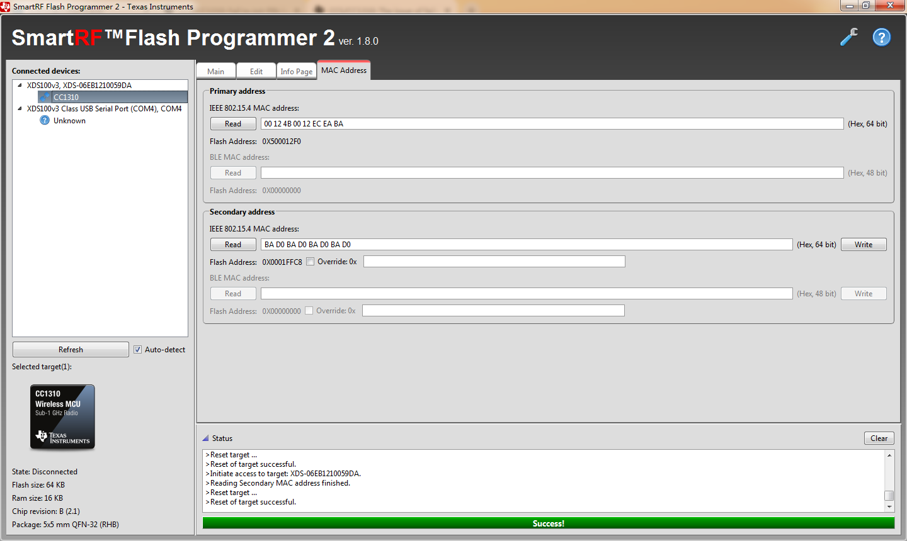Click the secondary BLE Override address field
This screenshot has width=907, height=541.
pyautogui.click(x=493, y=310)
